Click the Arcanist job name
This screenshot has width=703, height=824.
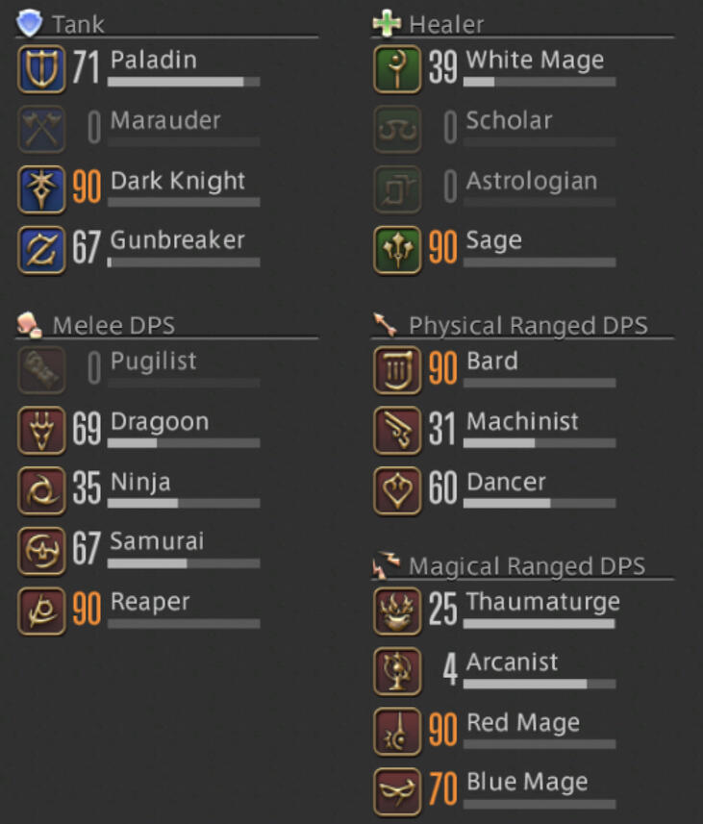pyautogui.click(x=513, y=662)
